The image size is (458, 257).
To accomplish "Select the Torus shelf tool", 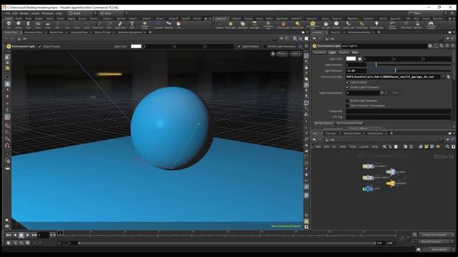I will (x=38, y=25).
